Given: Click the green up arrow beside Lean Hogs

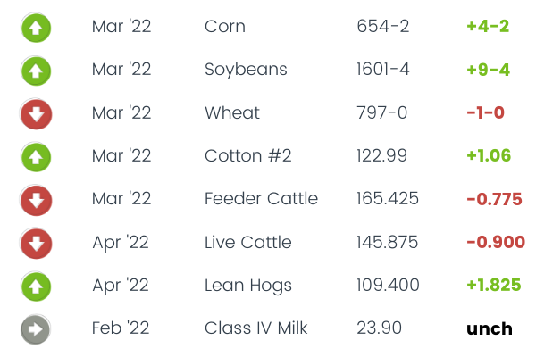Looking at the screenshot, I should [x=36, y=286].
